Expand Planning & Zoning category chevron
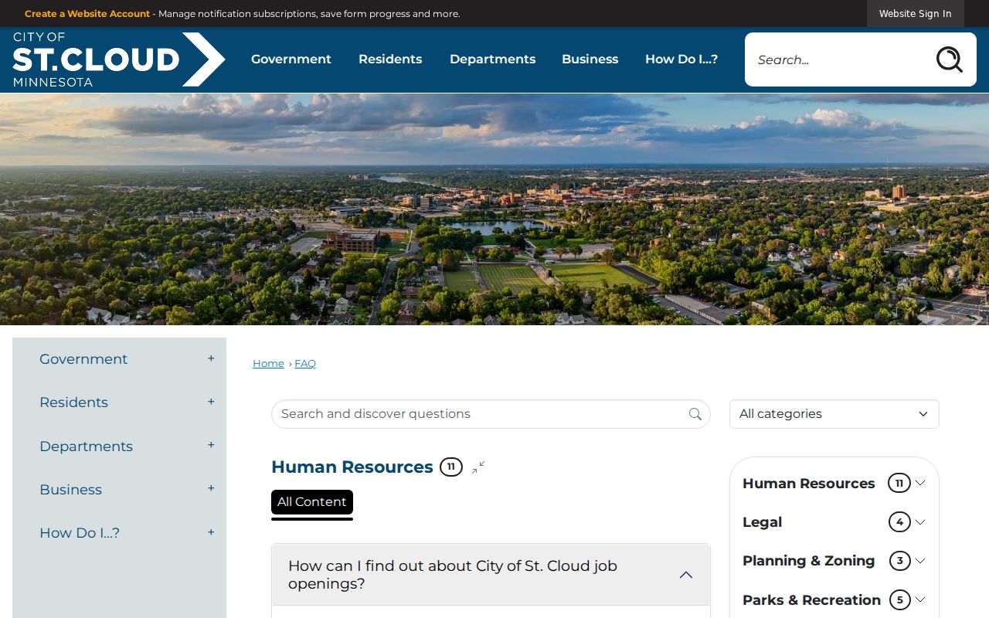 tap(920, 561)
